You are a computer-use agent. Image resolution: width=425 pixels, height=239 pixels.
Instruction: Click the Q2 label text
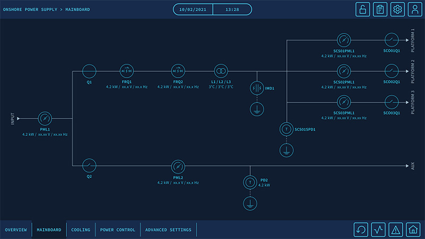pyautogui.click(x=89, y=176)
